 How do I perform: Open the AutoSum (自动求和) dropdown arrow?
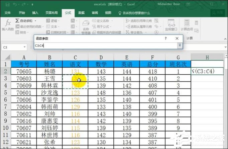(x=35, y=21)
